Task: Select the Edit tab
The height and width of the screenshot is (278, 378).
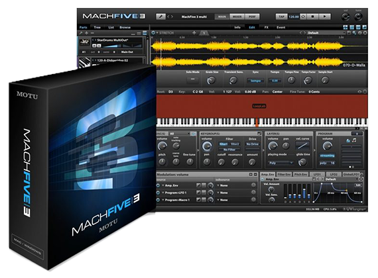Action: click(x=252, y=27)
